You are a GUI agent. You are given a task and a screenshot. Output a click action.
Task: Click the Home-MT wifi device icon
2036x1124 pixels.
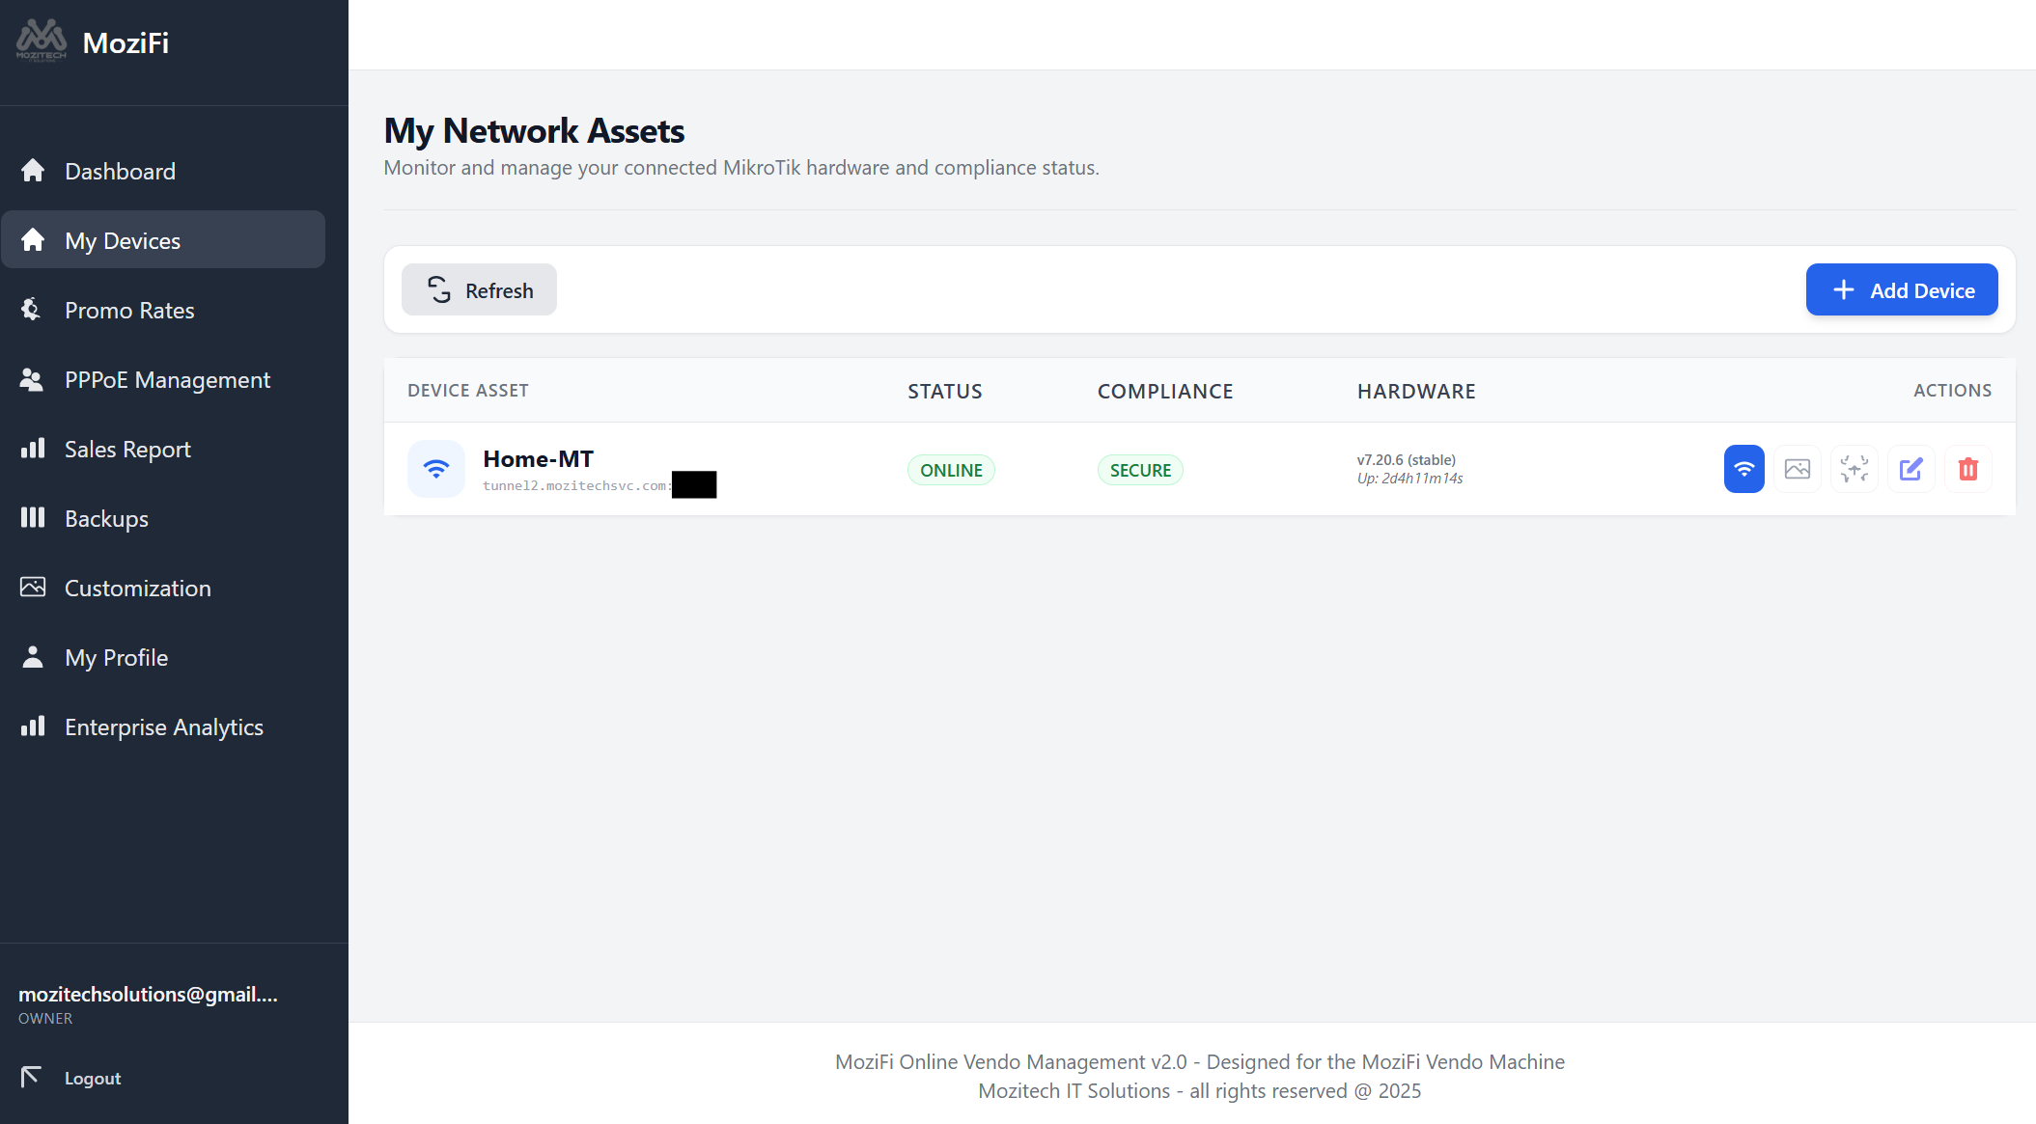pyautogui.click(x=436, y=469)
